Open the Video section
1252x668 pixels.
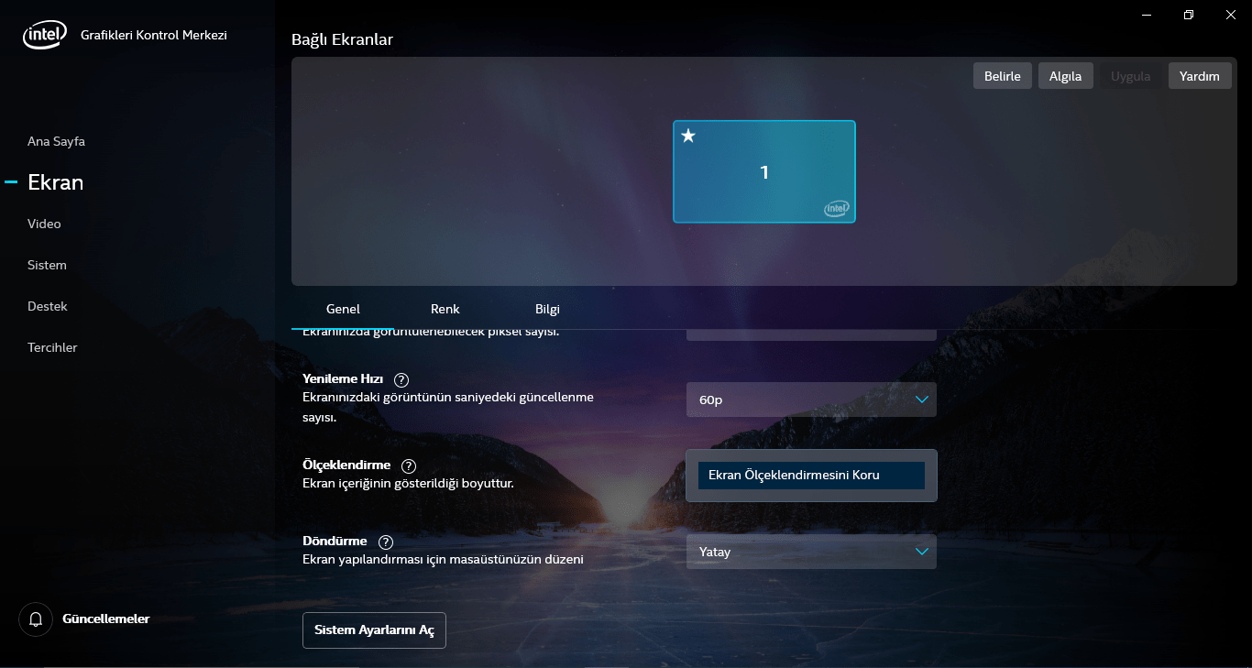(44, 224)
